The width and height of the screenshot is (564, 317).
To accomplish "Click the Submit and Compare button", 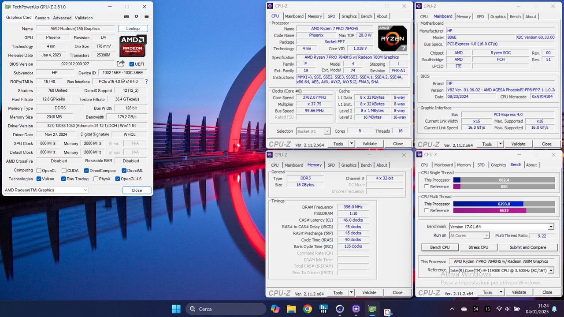I will coord(528,247).
